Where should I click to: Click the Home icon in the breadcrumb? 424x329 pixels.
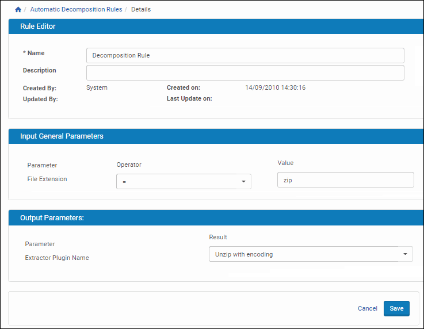(18, 10)
